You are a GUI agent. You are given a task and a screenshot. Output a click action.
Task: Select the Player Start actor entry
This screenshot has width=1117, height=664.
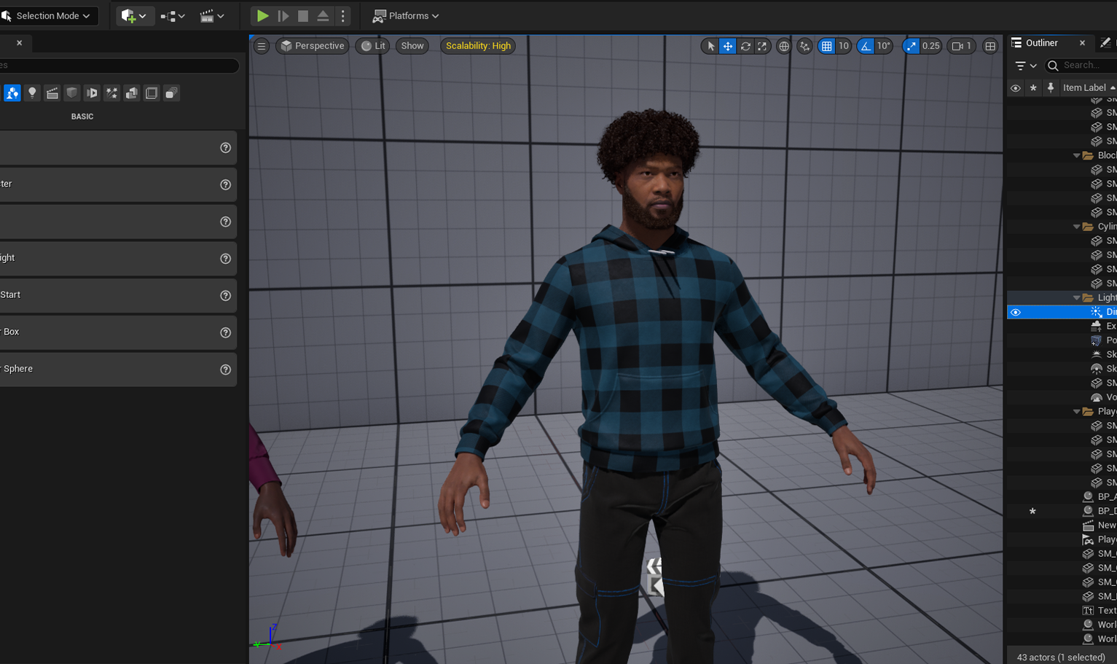point(118,294)
